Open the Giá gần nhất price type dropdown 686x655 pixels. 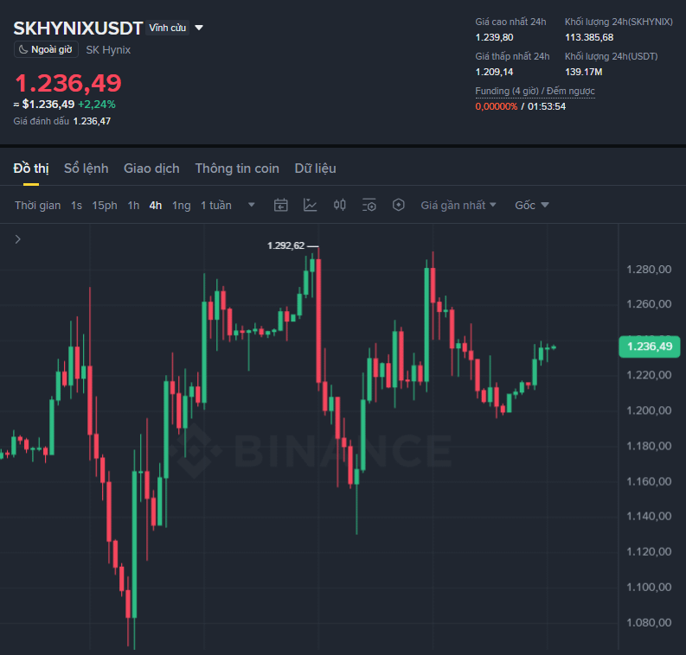coord(458,206)
